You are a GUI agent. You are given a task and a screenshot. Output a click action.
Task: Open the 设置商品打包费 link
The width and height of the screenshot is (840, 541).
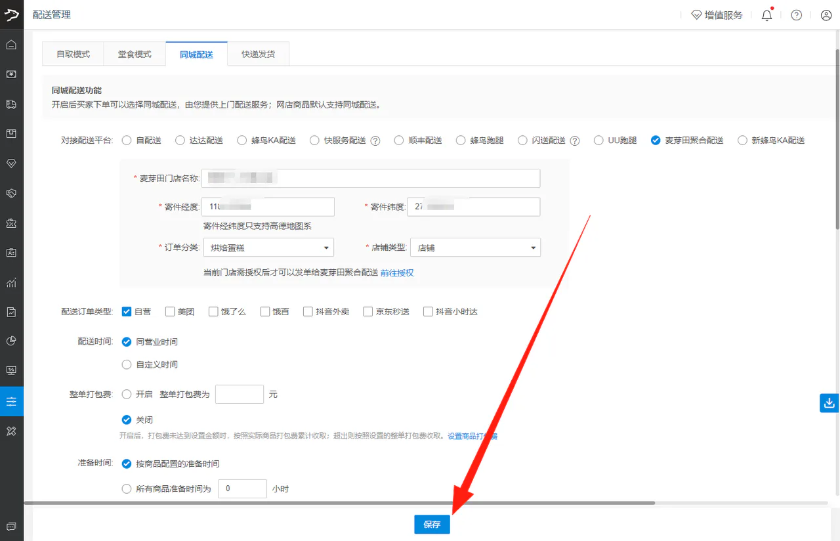coord(472,436)
